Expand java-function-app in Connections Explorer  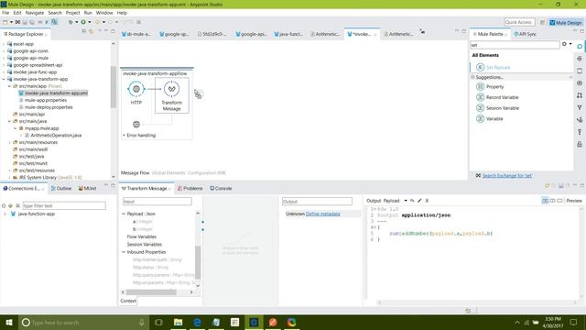coord(5,214)
